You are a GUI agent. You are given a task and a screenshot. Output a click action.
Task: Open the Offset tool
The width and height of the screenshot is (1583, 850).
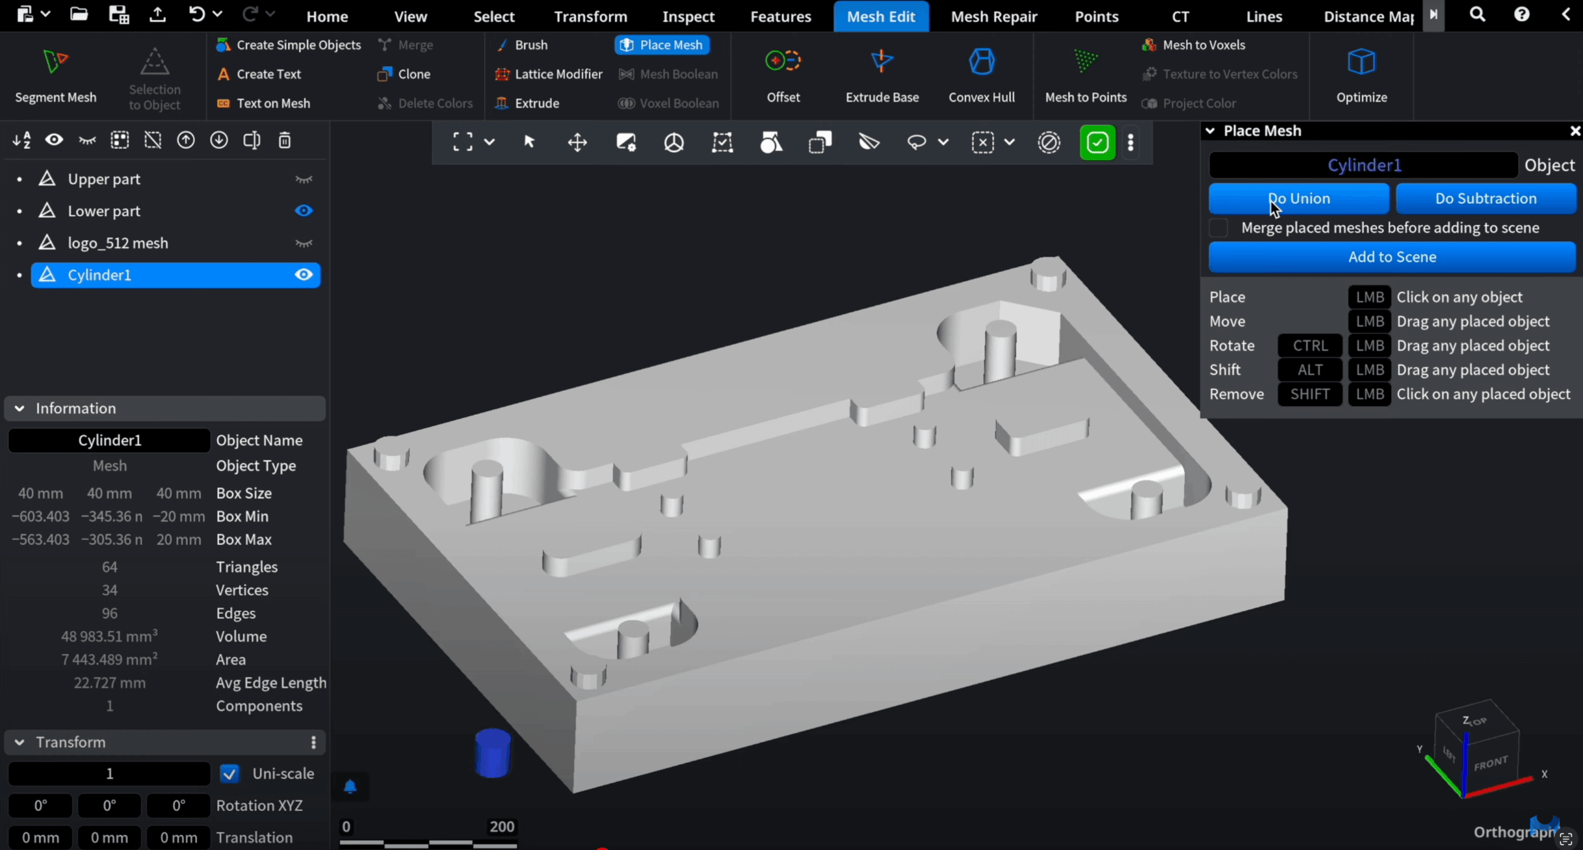783,62
